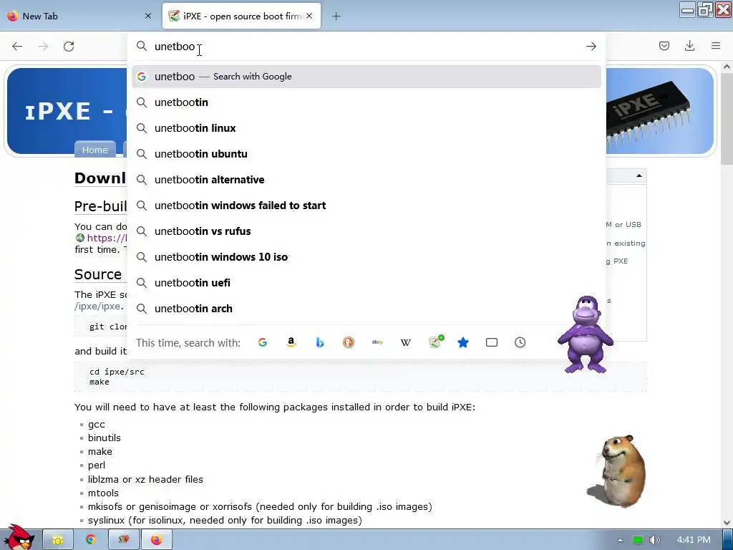
Task: Choose 'unetbootin windows 10 iso' suggestion
Action: pos(366,257)
